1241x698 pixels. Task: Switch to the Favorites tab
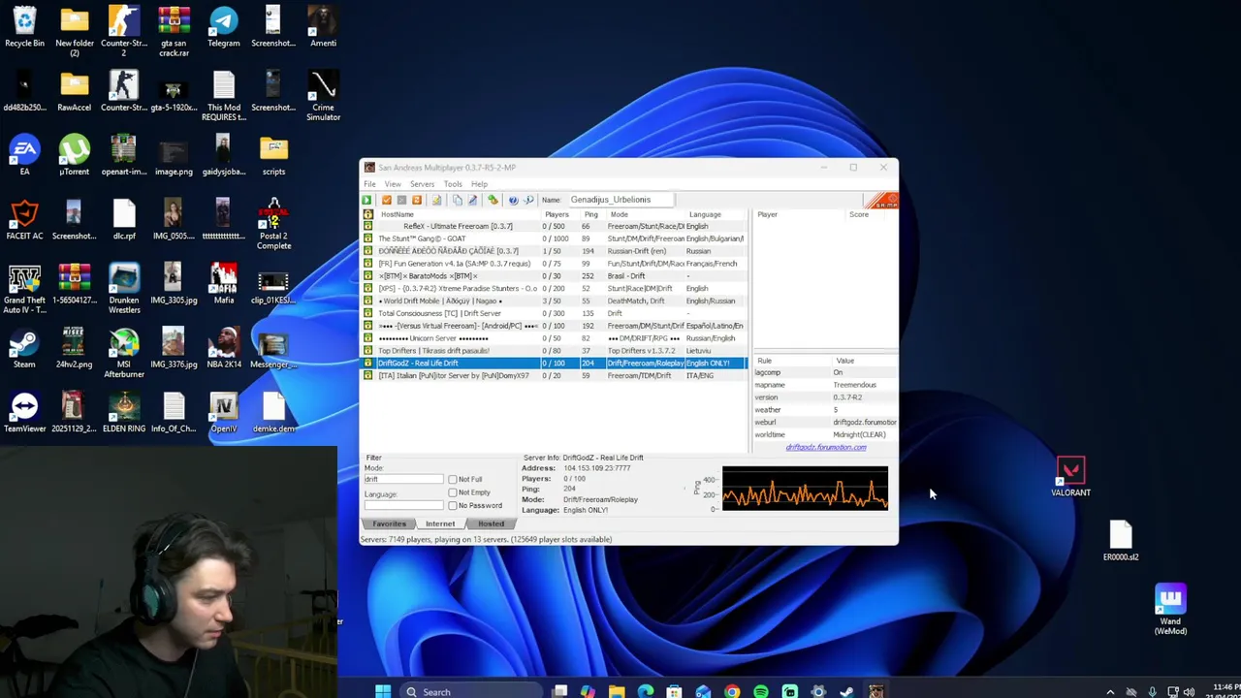(x=390, y=523)
